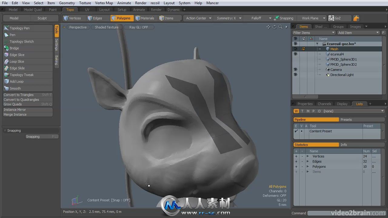Toggle Content Preset enabled checkmark
The width and height of the screenshot is (388, 218).
pos(296,131)
